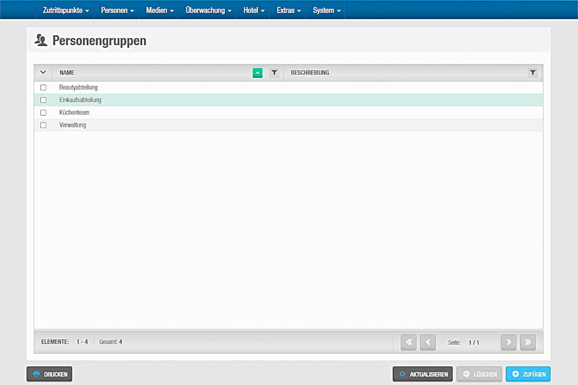Open the Beschreibung column filter icon
Screen dimensions: 578x385
pos(533,73)
